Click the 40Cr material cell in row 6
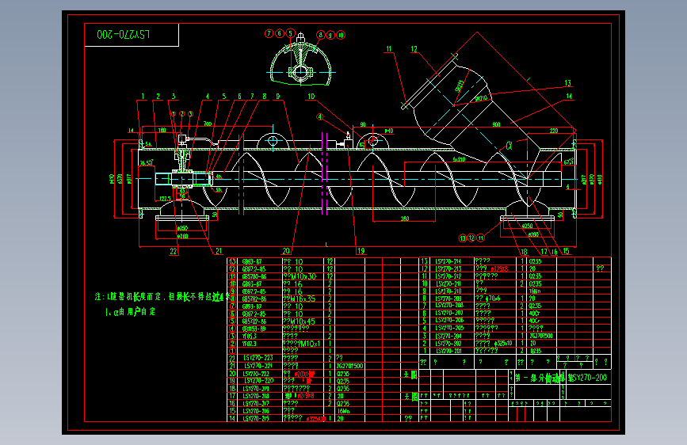687x445 pixels. pyautogui.click(x=535, y=314)
